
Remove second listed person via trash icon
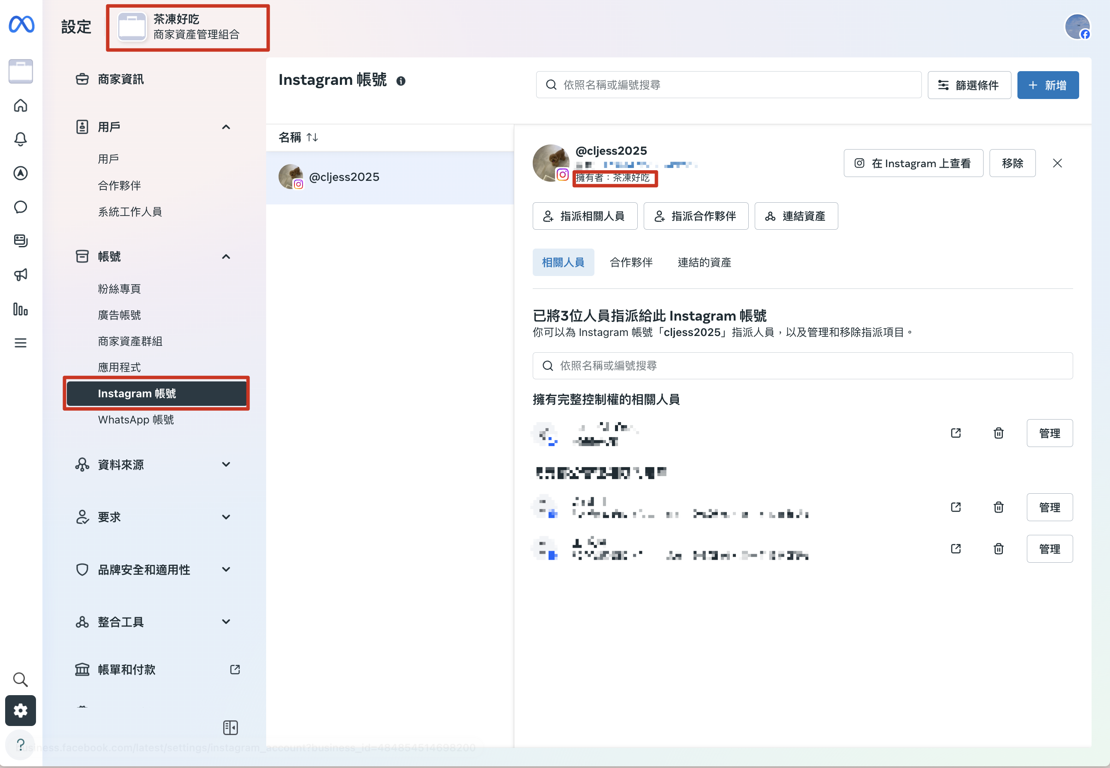pyautogui.click(x=999, y=507)
